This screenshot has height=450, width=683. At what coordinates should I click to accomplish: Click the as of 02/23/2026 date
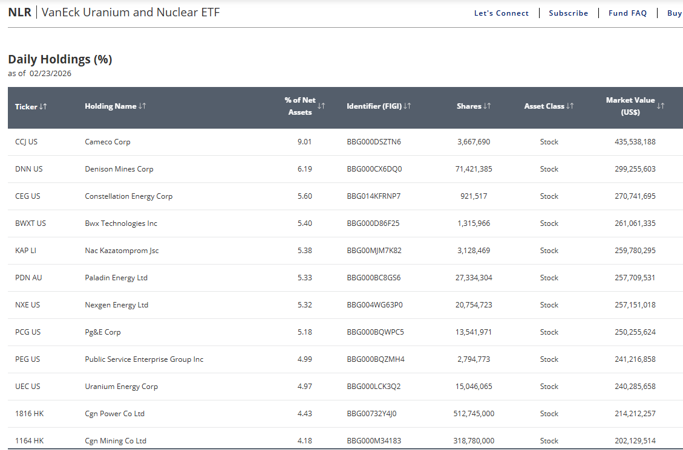point(40,74)
